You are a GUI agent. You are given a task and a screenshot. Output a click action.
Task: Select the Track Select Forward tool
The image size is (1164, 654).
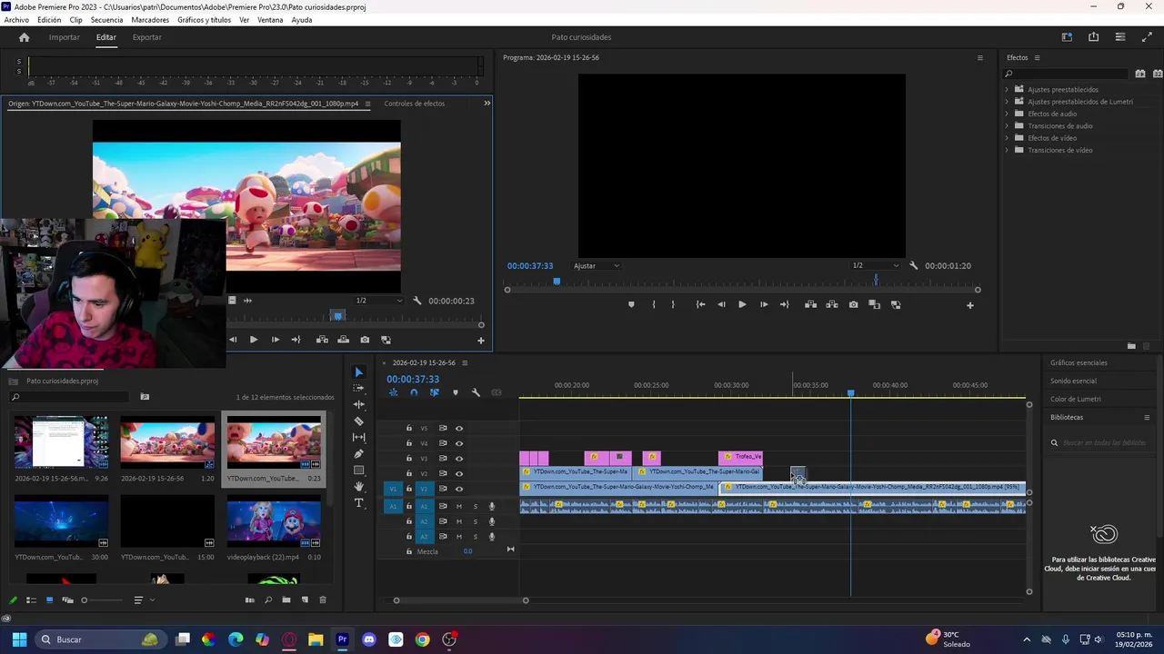point(358,388)
